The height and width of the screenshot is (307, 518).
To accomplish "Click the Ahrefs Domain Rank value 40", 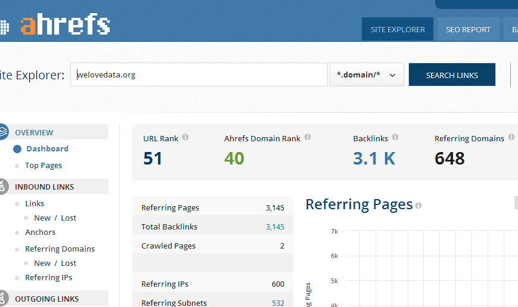I will [234, 159].
